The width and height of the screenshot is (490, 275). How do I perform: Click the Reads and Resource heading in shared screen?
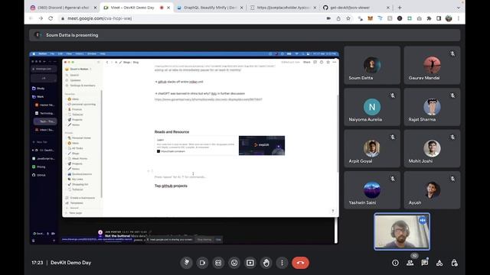coord(171,132)
